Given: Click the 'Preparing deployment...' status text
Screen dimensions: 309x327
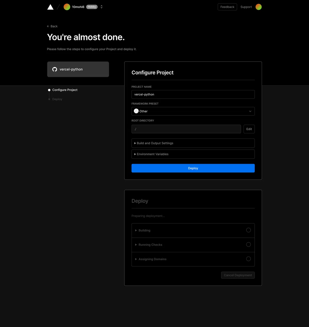Looking at the screenshot, I should click(148, 216).
